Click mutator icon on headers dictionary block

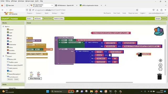point(86,42)
